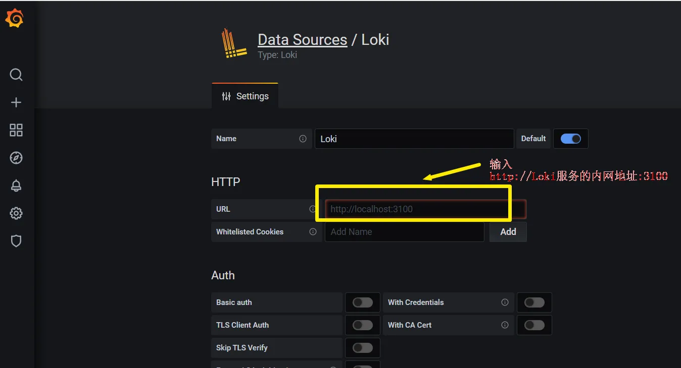Open the Search magnifier in sidebar
Viewport: 681px width, 368px height.
coord(16,75)
